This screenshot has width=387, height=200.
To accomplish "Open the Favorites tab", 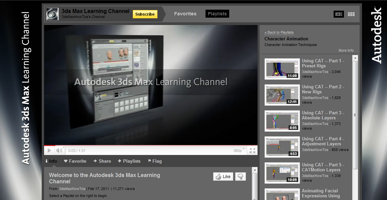I will click(185, 14).
